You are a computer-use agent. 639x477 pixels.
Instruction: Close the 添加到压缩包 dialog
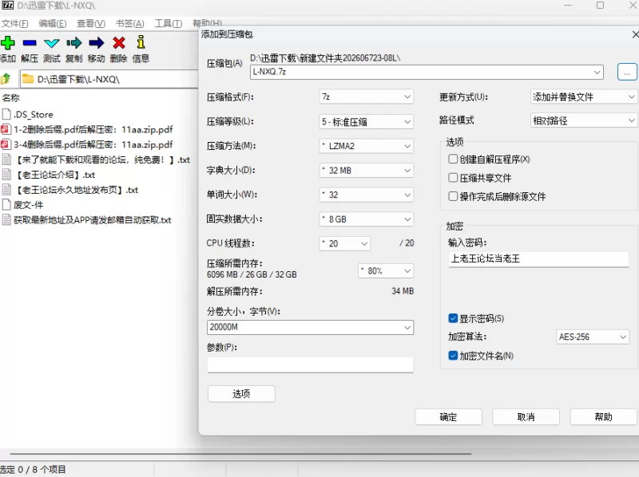pos(635,34)
